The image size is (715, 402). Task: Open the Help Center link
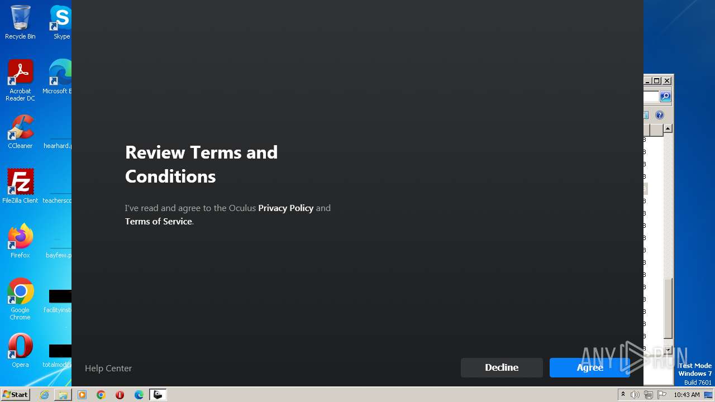click(108, 368)
